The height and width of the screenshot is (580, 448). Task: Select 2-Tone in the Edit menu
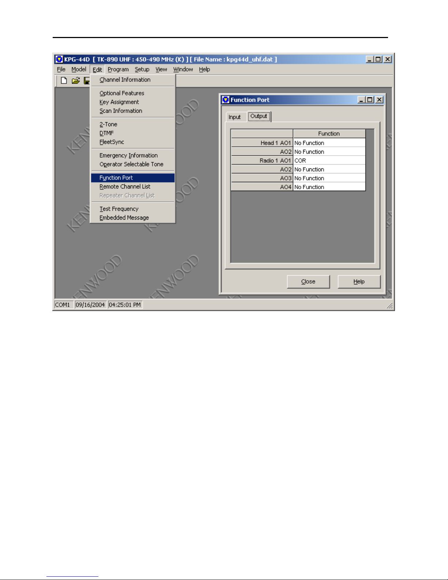pyautogui.click(x=133, y=124)
